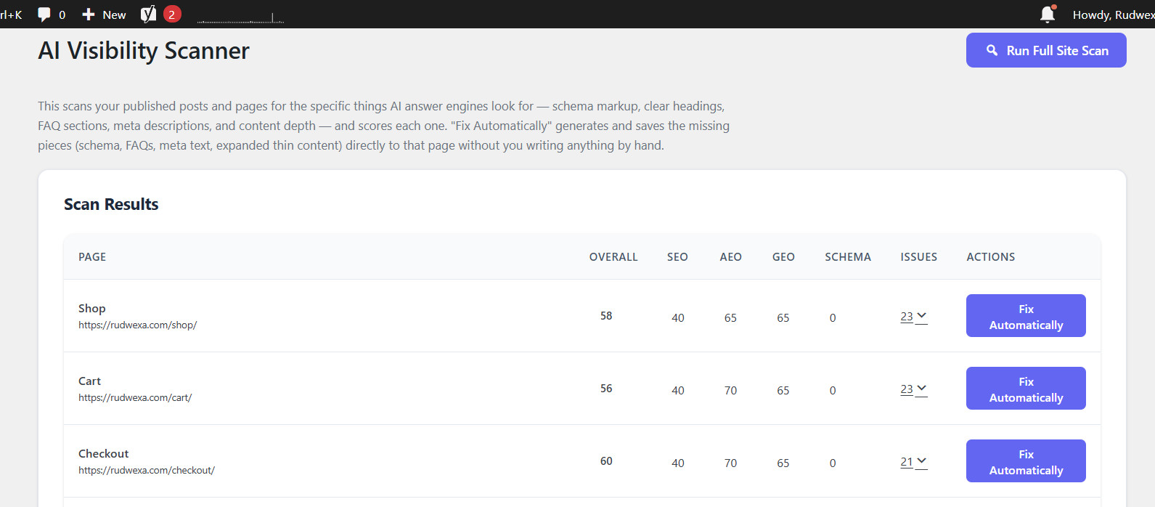Expand the 23 issues for Shop
The height and width of the screenshot is (507, 1155).
[914, 317]
